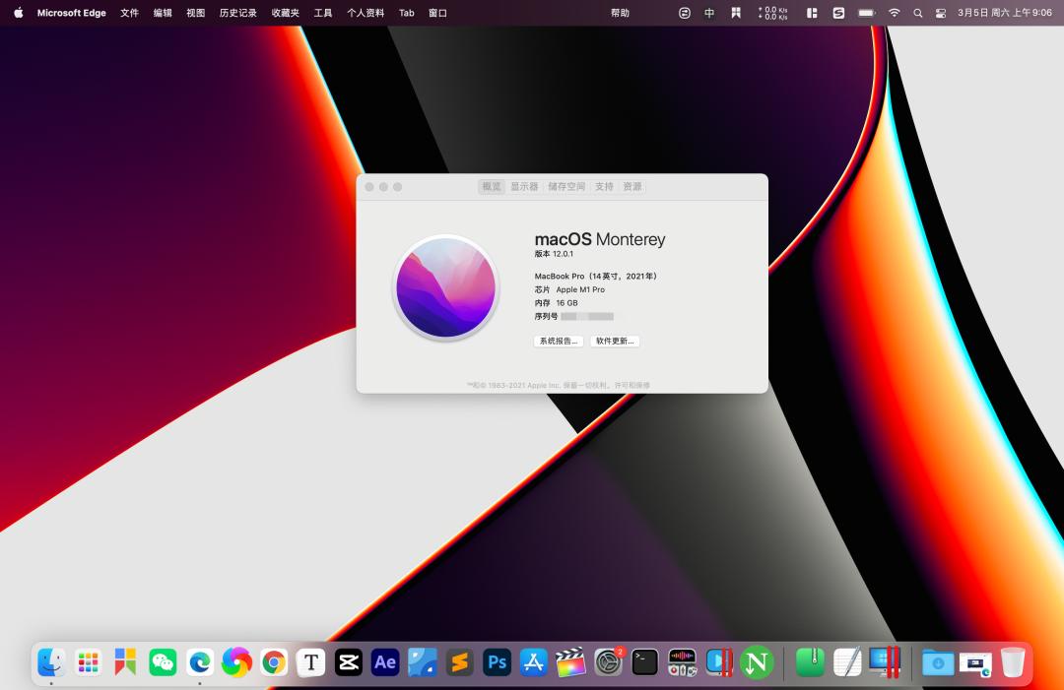Open the App Store dock icon

point(533,662)
